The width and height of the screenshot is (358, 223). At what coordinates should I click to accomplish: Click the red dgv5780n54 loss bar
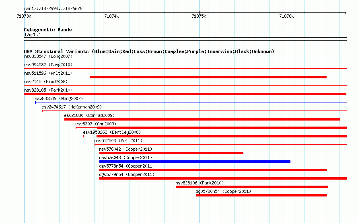click(x=261, y=195)
